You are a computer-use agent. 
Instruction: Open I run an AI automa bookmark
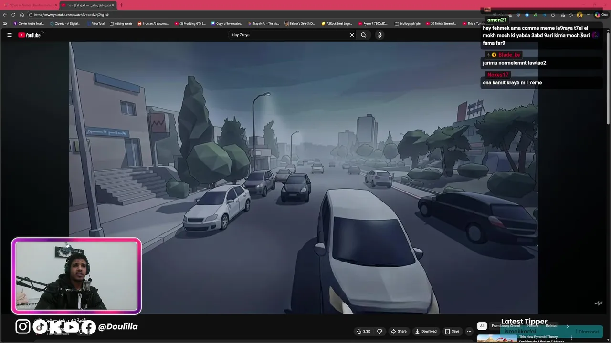[153, 23]
